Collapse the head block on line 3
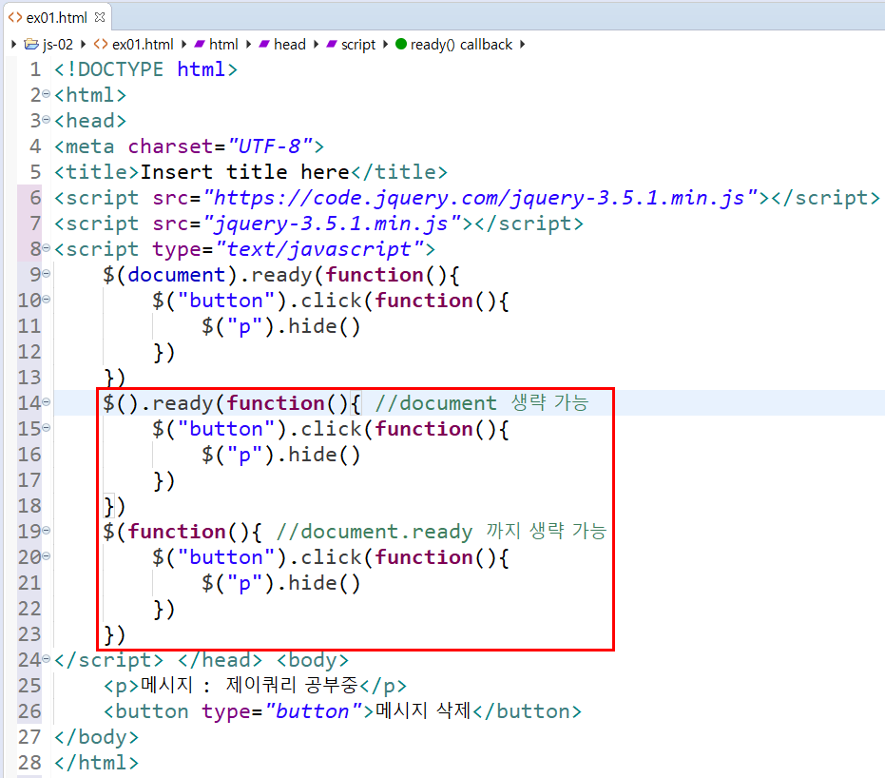The height and width of the screenshot is (778, 885). pos(47,120)
